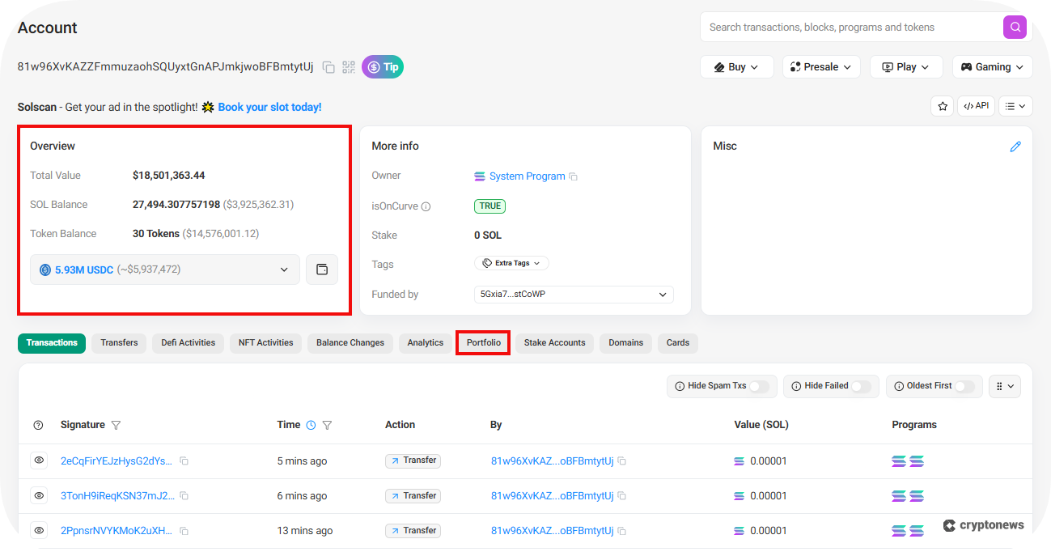Expand the Funded by address dropdown
This screenshot has width=1051, height=556.
coord(662,294)
